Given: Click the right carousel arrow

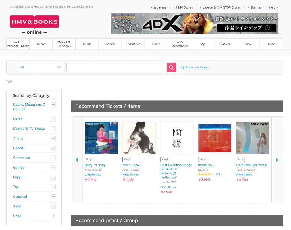Looking at the screenshot, I should 277,160.
